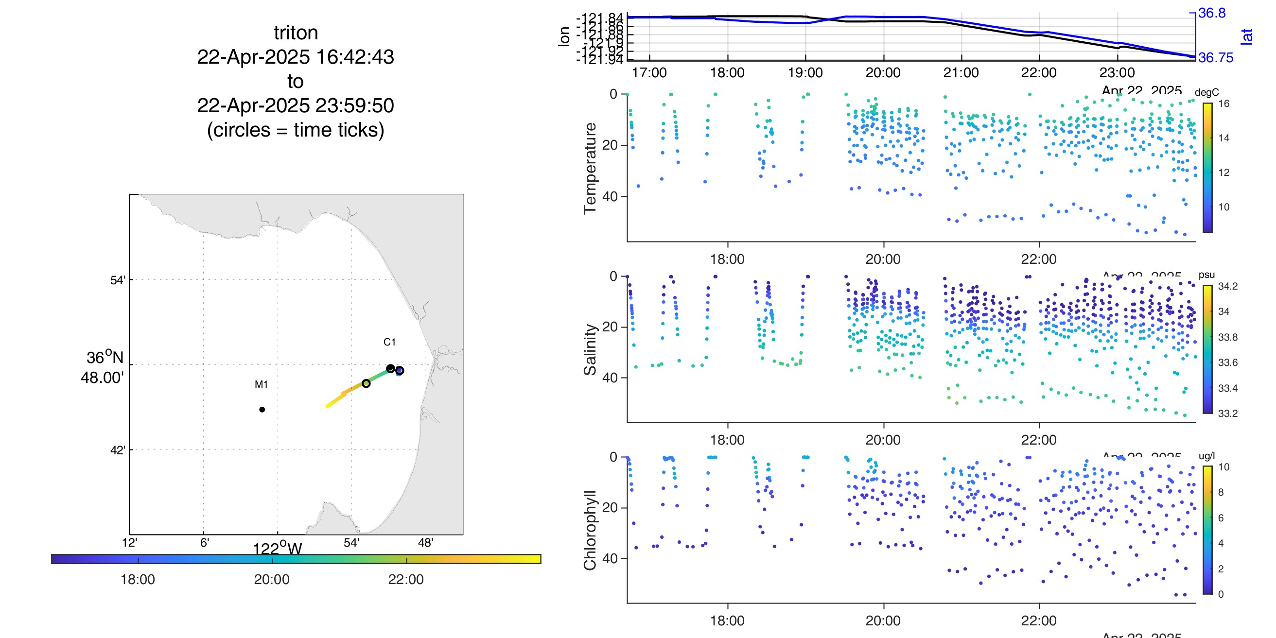Click the chlorophyll ug/l colorbar
Viewport: 1276px width, 638px height.
pyautogui.click(x=1207, y=530)
